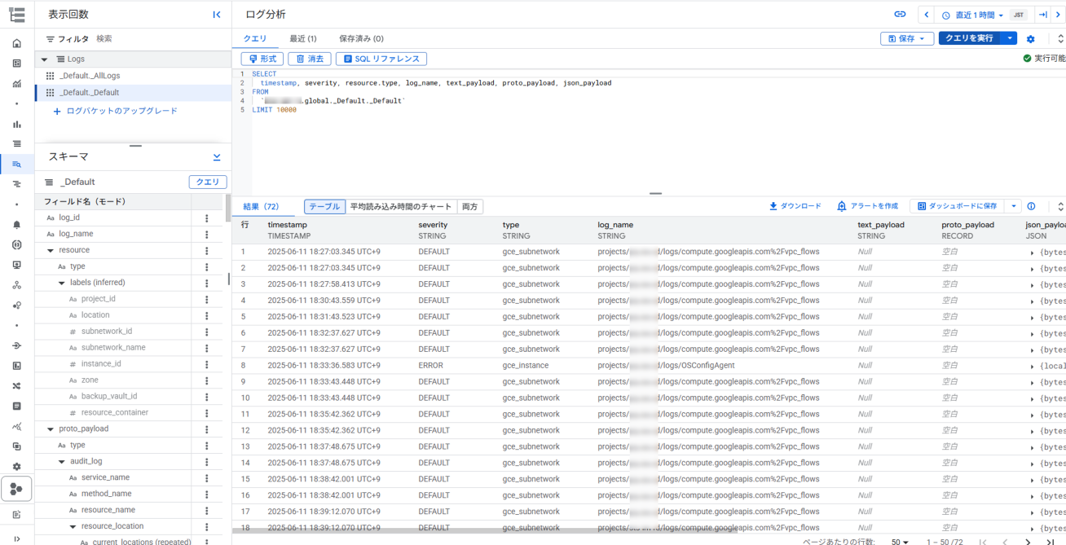
Task: Collapse the proto_payload schema node
Action: (51, 429)
